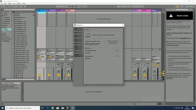The height and width of the screenshot is (110, 196).
Task: Open track 3 Audio From dropdown
Action: [61, 53]
